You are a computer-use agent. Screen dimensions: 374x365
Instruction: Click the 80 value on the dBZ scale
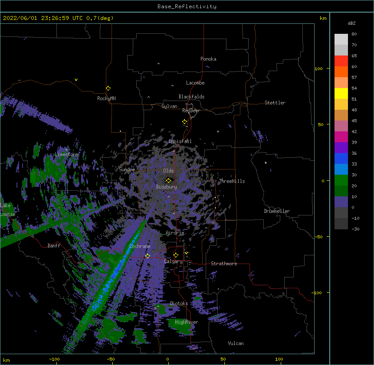tap(354, 34)
